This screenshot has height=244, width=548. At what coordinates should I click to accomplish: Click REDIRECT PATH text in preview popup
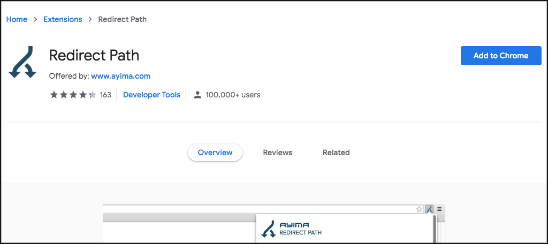tap(301, 232)
